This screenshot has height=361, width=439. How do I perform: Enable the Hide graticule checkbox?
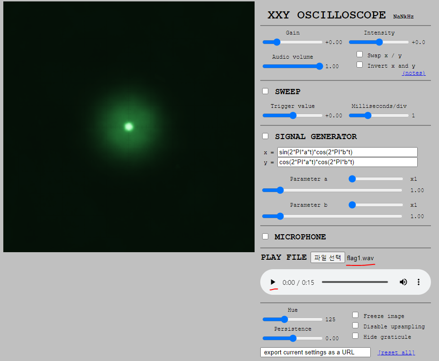355,336
